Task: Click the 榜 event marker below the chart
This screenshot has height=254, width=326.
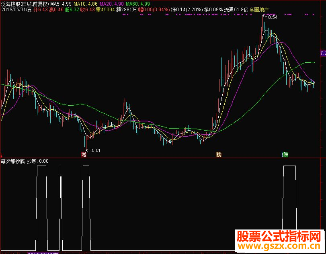Action: [x=219, y=154]
